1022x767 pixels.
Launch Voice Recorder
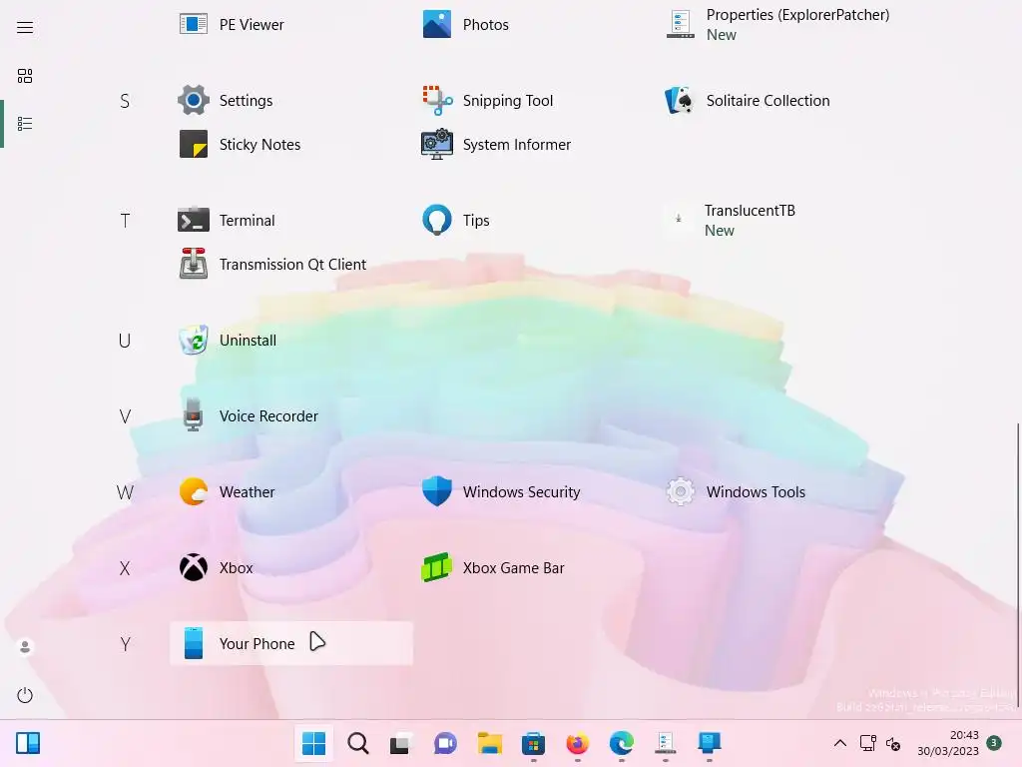291,416
